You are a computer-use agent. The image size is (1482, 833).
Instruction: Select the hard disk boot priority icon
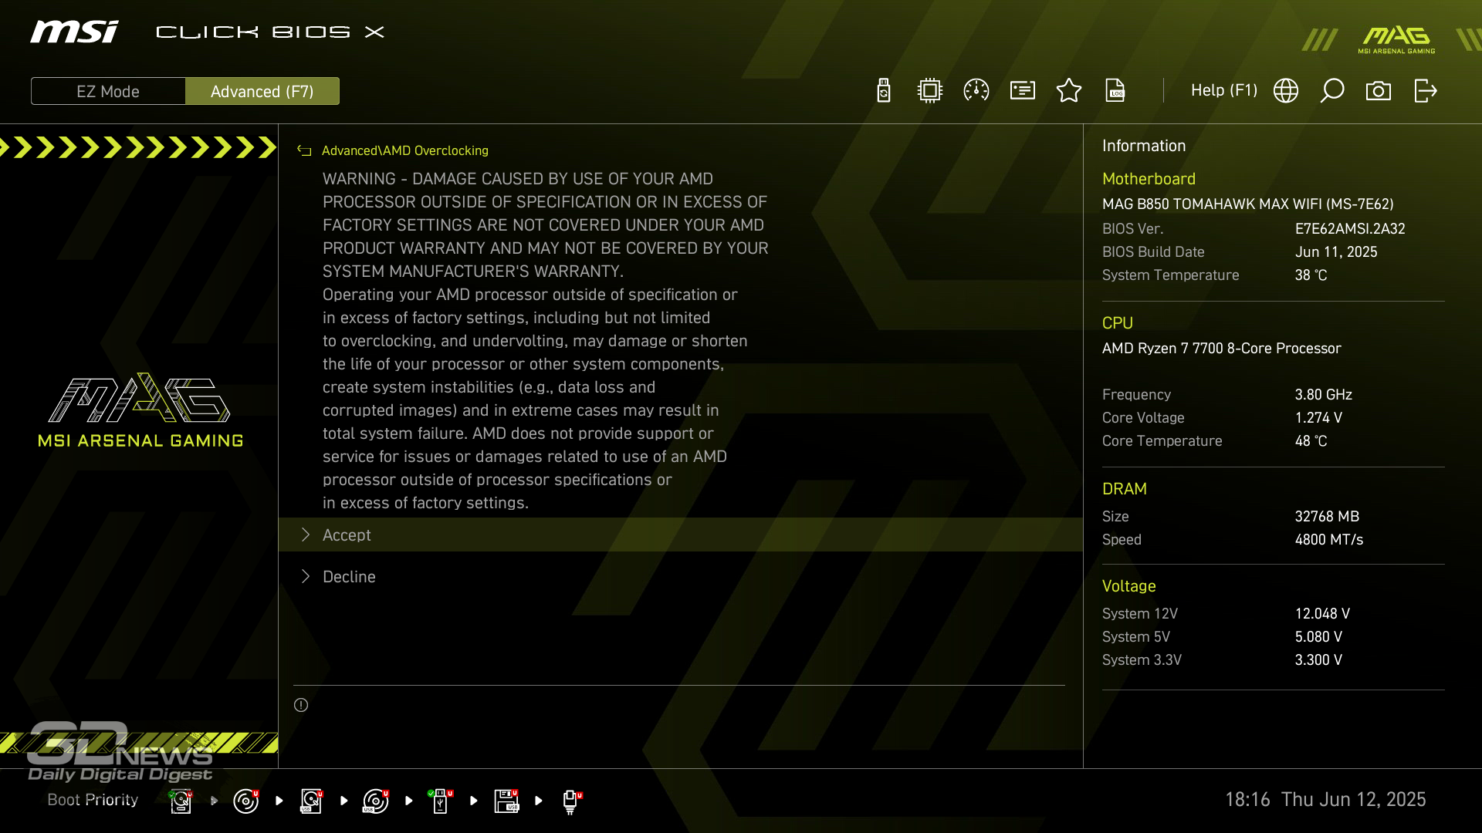pyautogui.click(x=181, y=801)
